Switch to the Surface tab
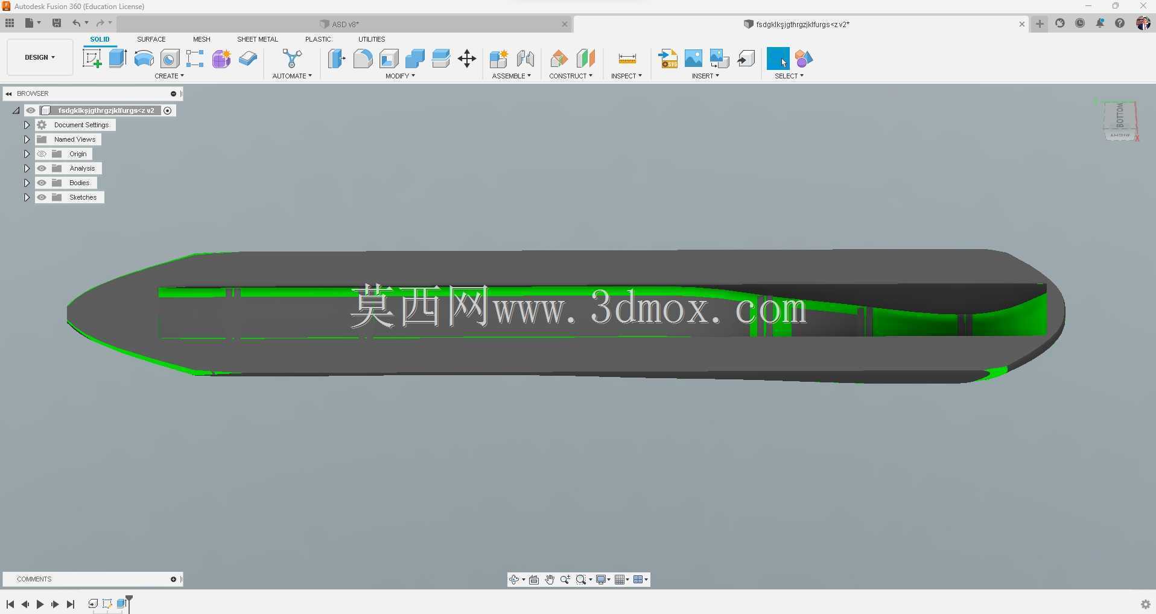The image size is (1156, 614). point(151,39)
